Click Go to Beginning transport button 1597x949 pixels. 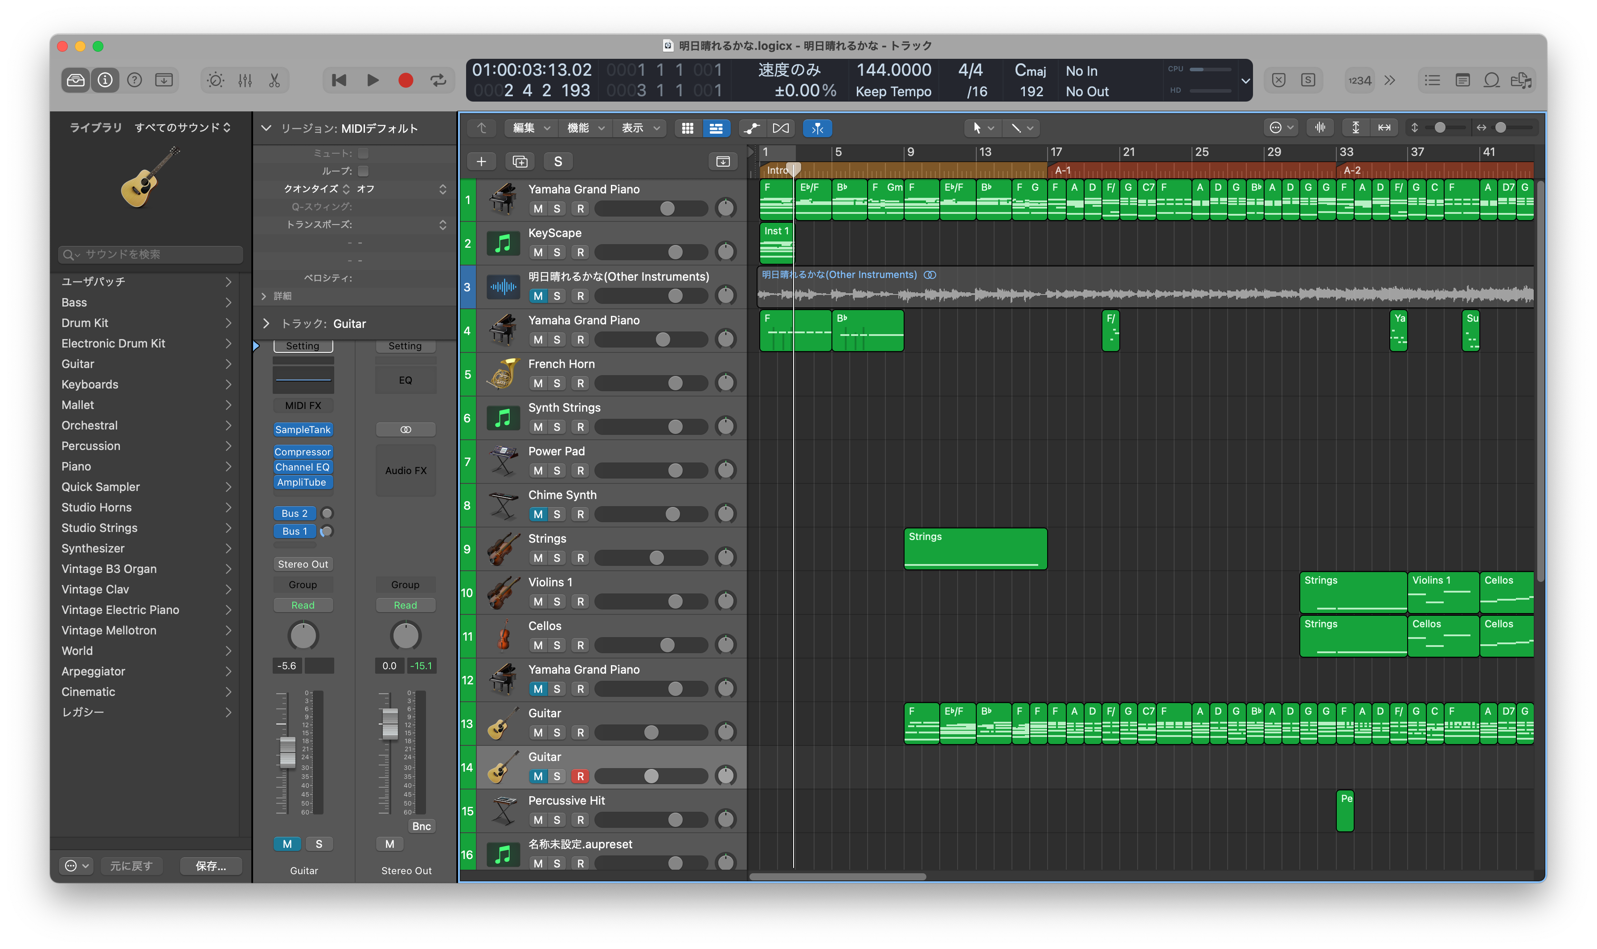coord(339,80)
